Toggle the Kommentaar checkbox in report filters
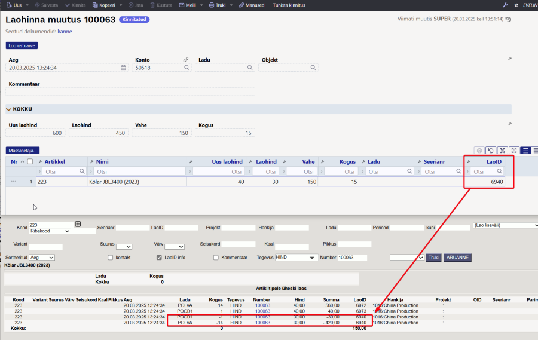This screenshot has height=340, width=538. pyautogui.click(x=216, y=258)
